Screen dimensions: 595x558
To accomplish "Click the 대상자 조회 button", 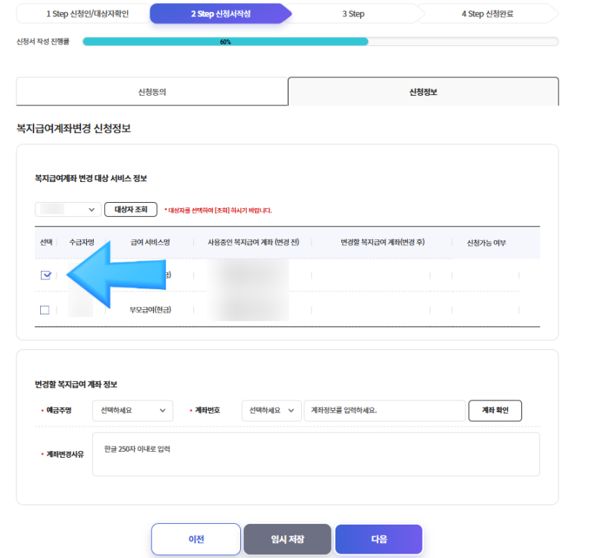I will [131, 210].
